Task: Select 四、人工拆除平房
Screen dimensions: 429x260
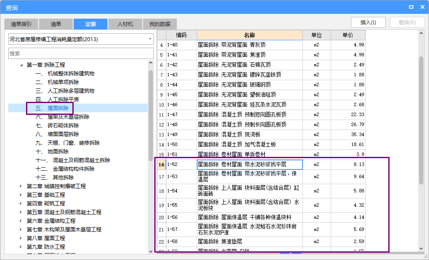Action: (x=57, y=99)
